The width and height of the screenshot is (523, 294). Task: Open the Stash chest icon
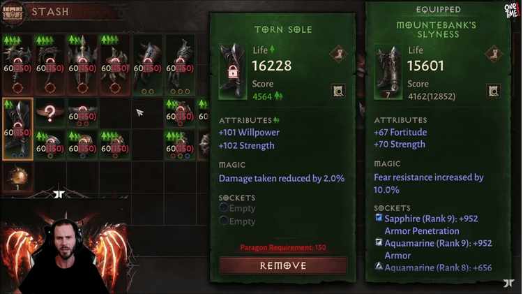point(13,13)
